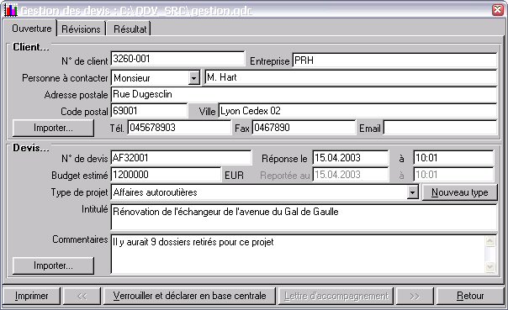Open the Type de projet dropdown arrow
The width and height of the screenshot is (508, 310).
coord(412,192)
